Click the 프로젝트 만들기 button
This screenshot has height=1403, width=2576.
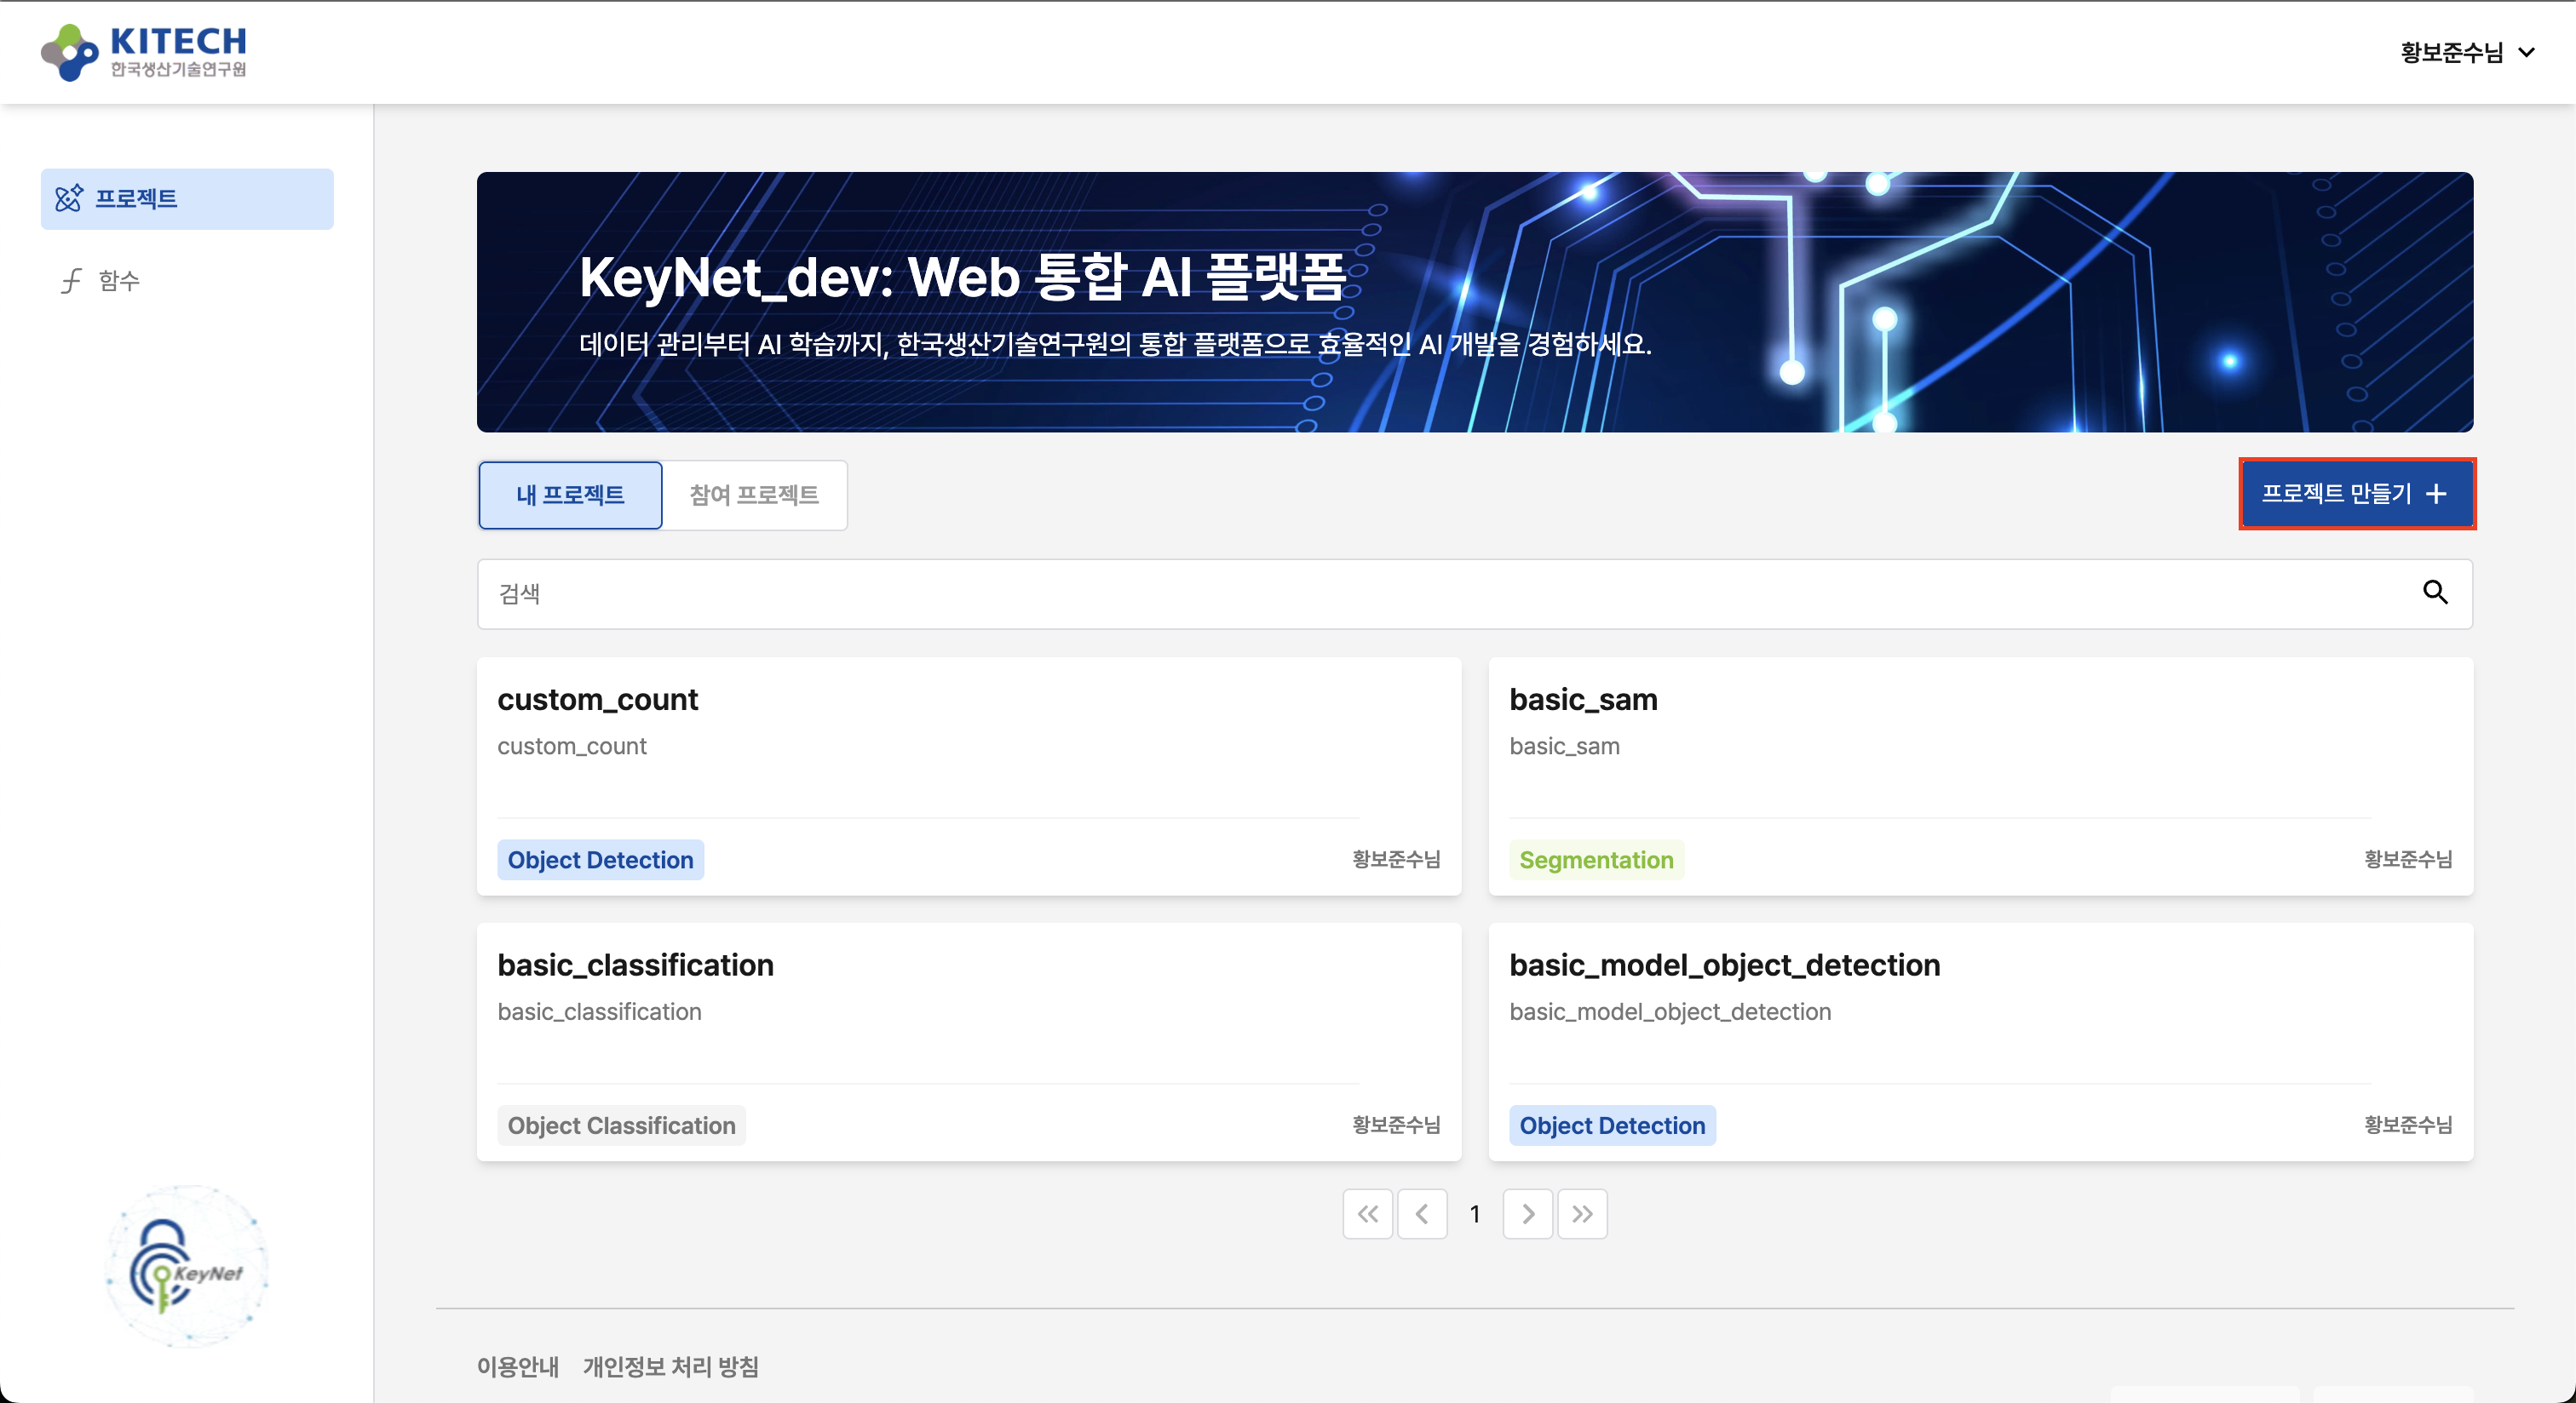pyautogui.click(x=2355, y=494)
